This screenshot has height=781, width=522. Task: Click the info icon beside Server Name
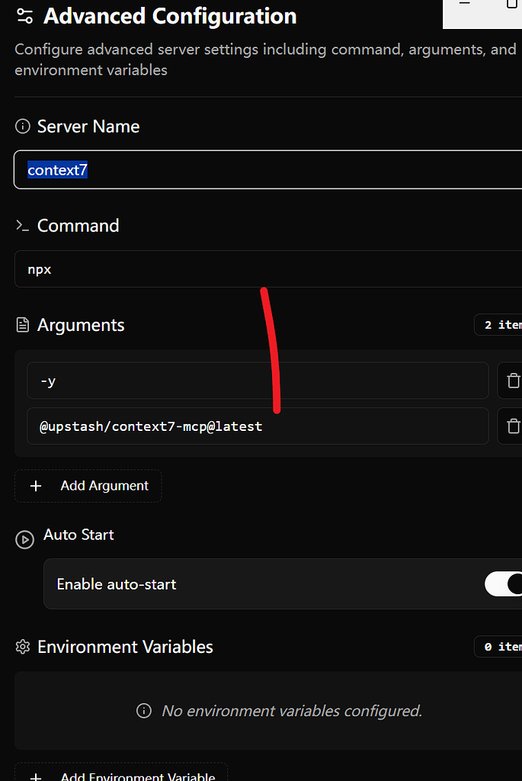(x=23, y=126)
